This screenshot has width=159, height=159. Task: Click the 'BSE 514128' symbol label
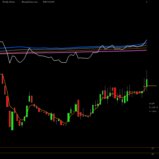pyautogui.click(x=48, y=2)
